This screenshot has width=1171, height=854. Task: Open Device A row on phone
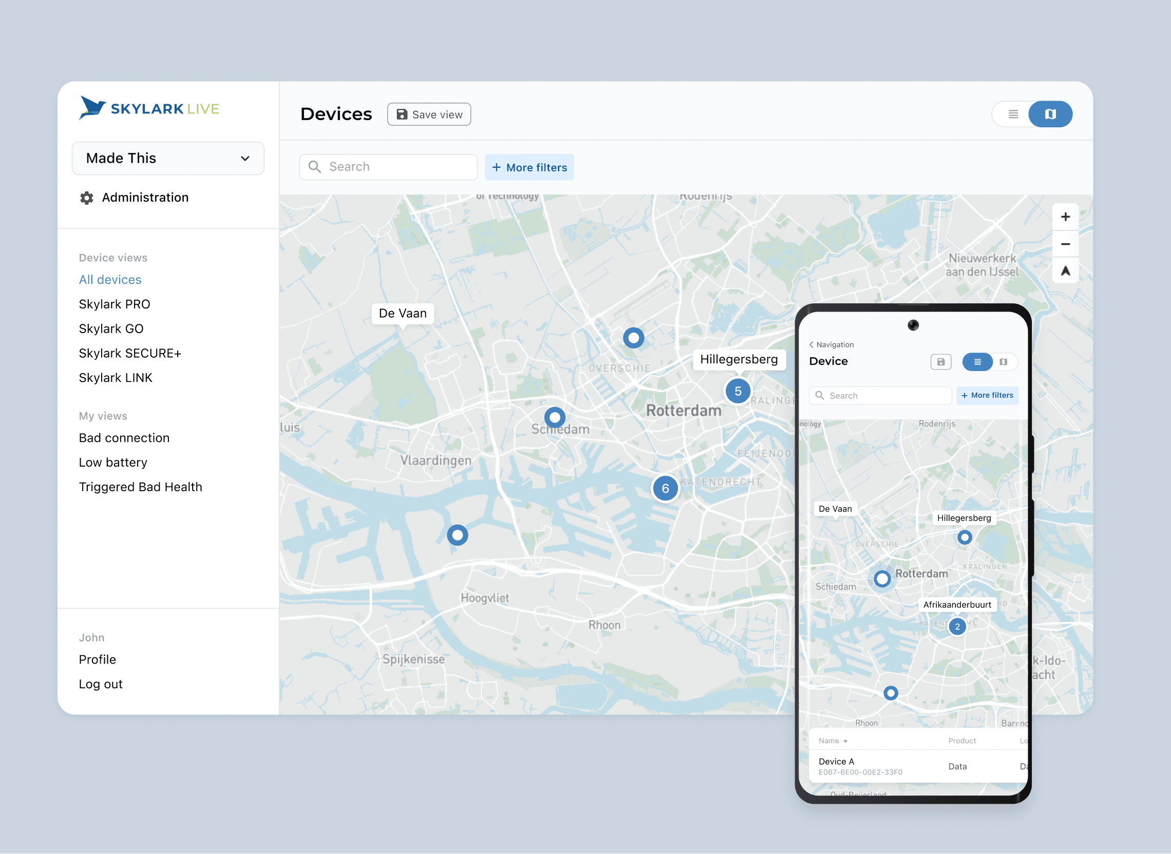tap(918, 767)
